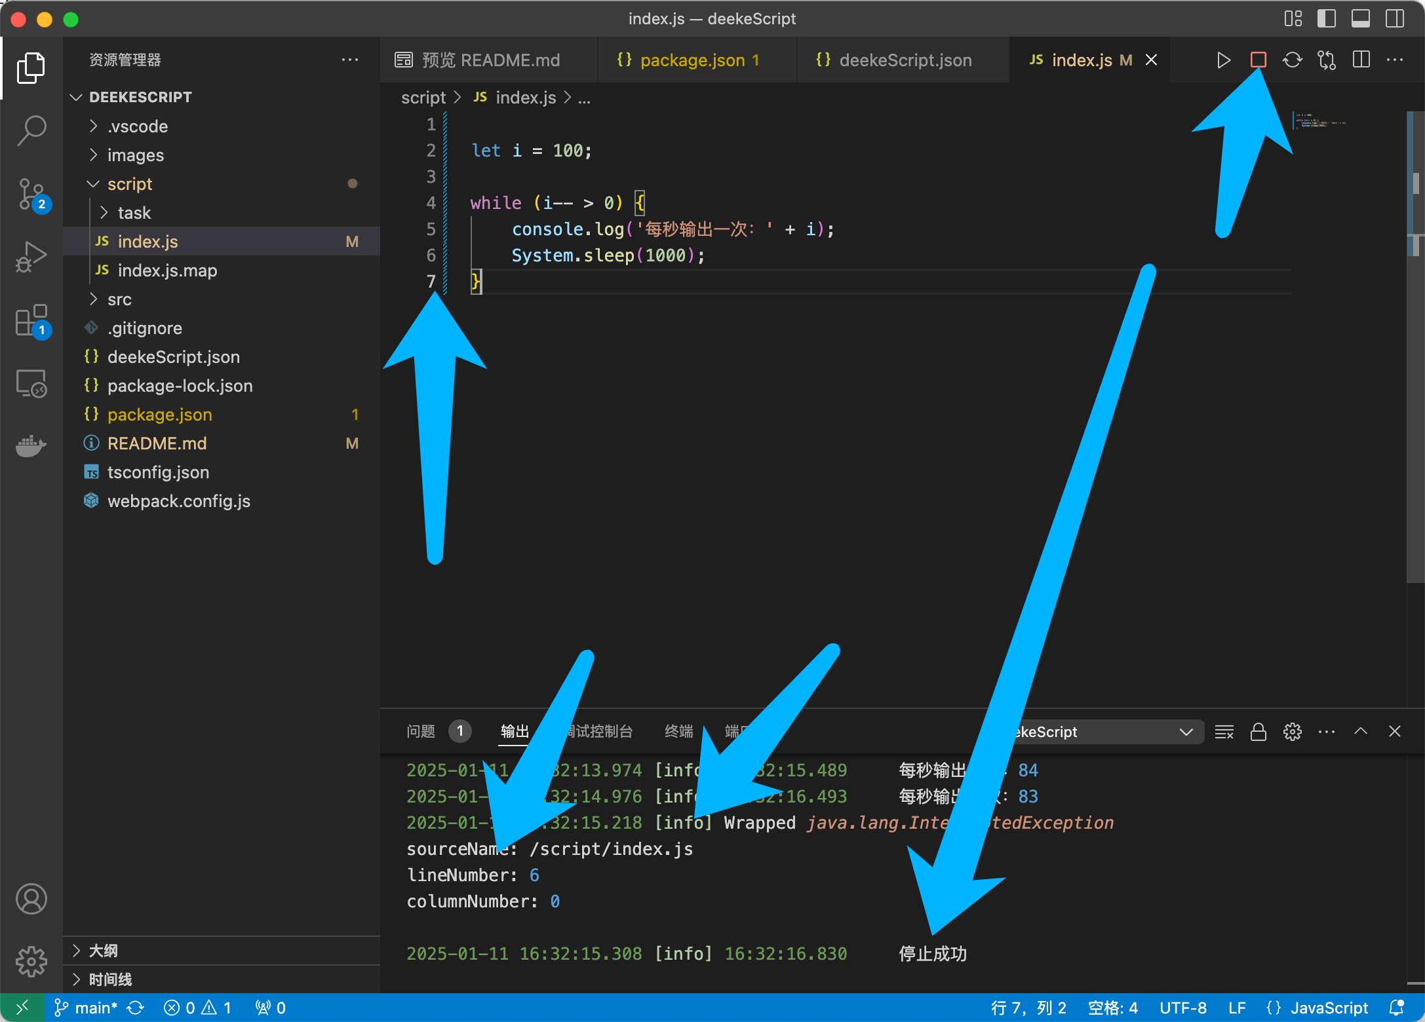1425x1022 pixels.
Task: Switch to the package.json editor tab
Action: [x=692, y=60]
